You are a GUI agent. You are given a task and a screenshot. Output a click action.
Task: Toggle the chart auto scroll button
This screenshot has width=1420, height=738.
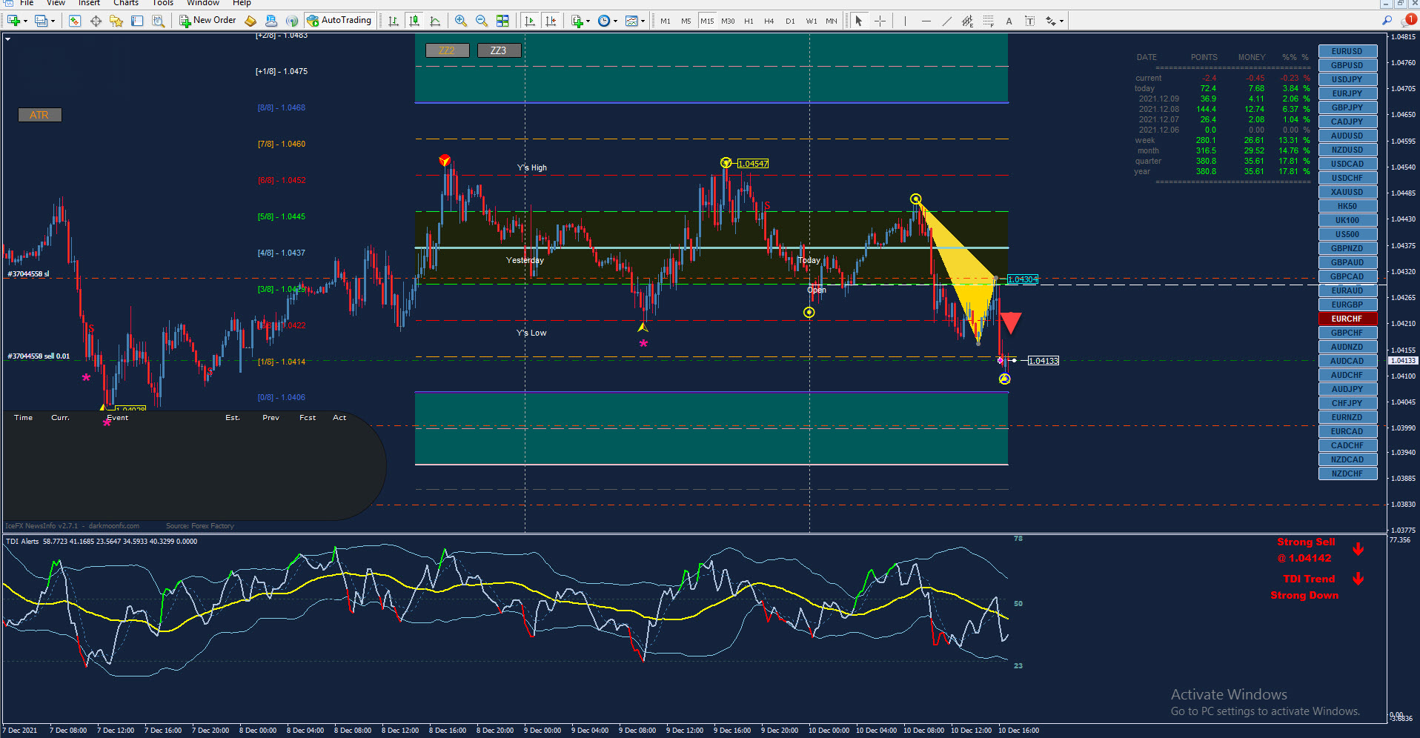(x=529, y=21)
